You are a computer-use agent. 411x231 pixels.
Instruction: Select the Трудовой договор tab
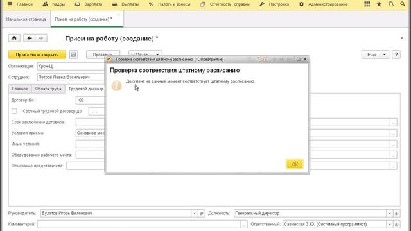click(85, 89)
